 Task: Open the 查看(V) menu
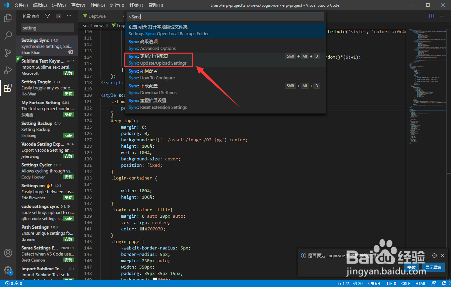pos(78,5)
